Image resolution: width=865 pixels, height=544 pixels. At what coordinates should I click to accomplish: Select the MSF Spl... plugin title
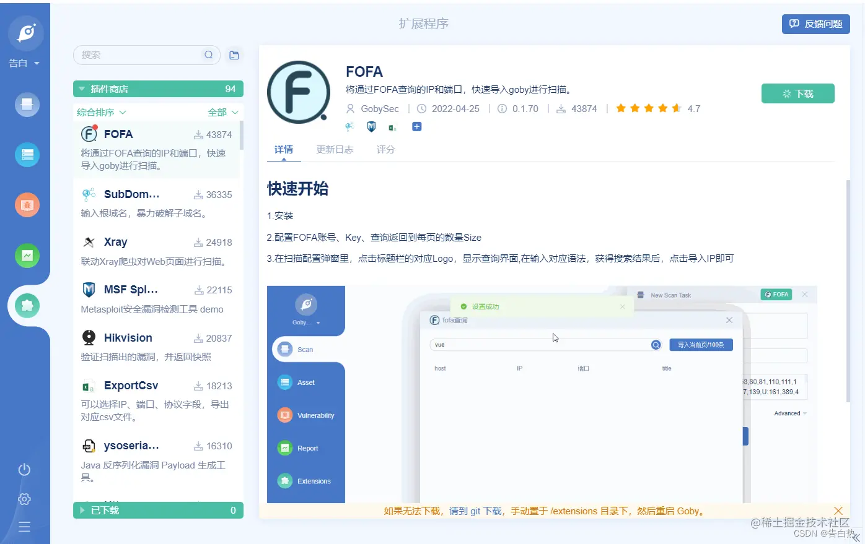tap(131, 290)
